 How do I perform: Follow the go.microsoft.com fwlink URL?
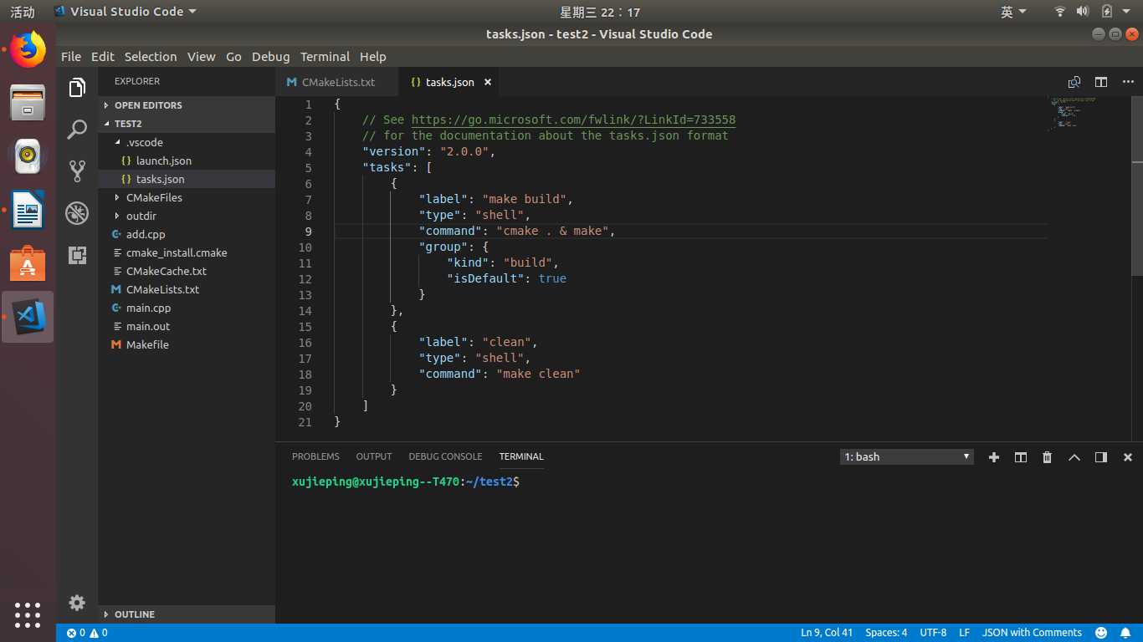[x=573, y=120]
